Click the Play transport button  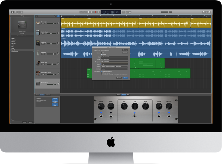[x=92, y=12]
